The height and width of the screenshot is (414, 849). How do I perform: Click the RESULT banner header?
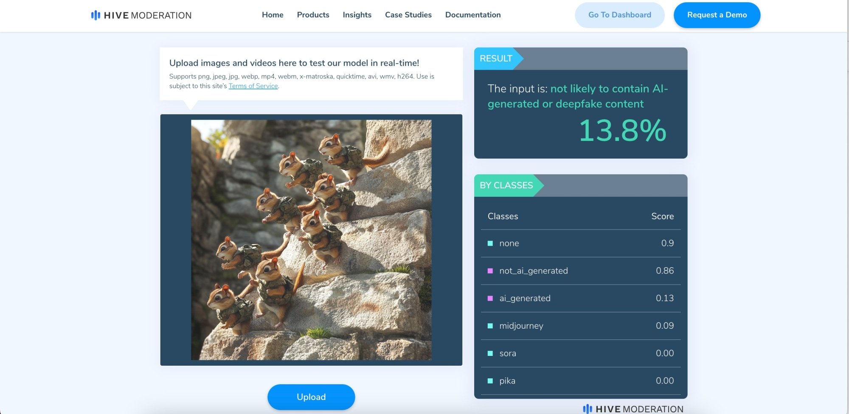(495, 58)
